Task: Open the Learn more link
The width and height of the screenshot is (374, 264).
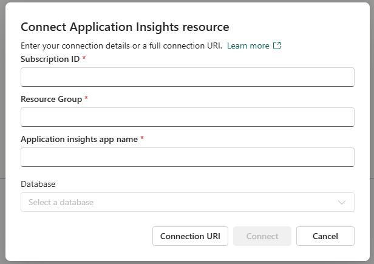Action: (248, 46)
